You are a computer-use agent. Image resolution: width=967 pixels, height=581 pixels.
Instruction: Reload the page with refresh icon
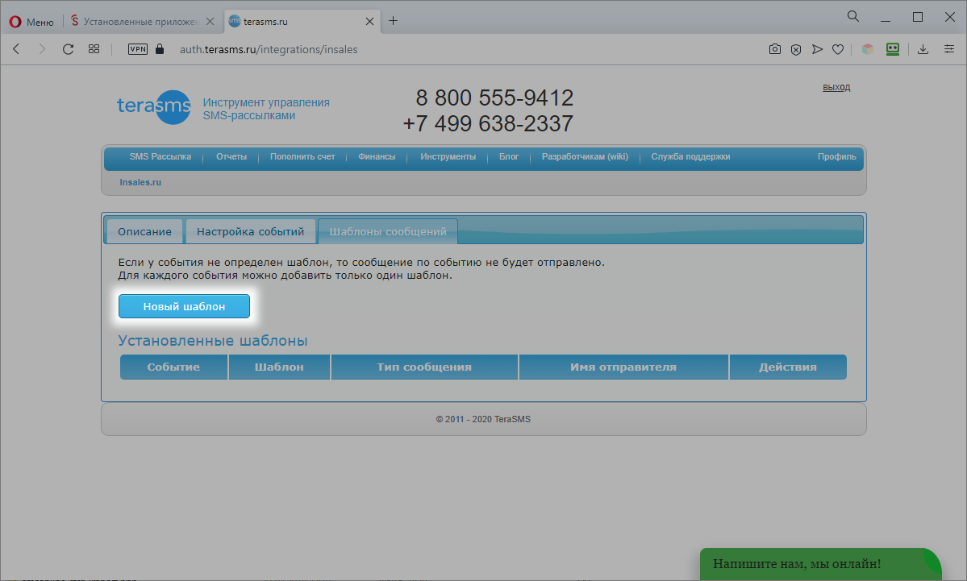coord(69,49)
